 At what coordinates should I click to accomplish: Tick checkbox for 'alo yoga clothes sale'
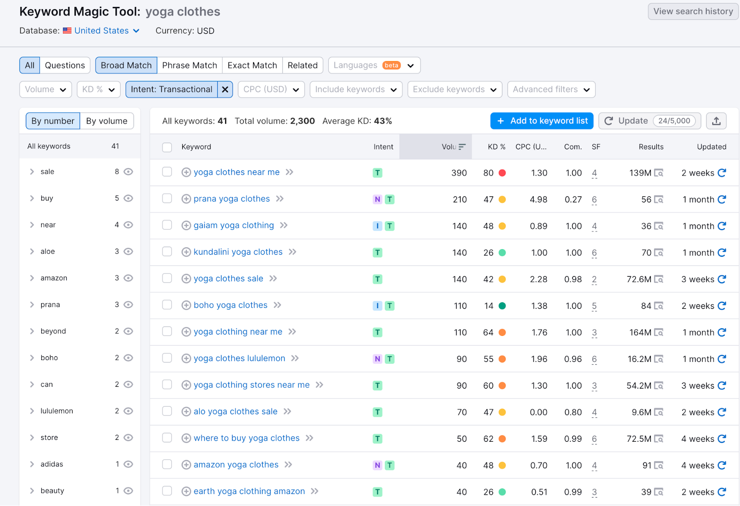(167, 411)
